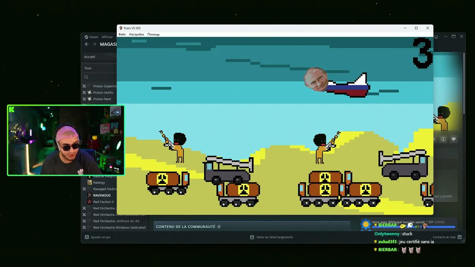Screen dimensions: 475x267
Task: Click the plus icon next to Ajouter un jeu
Action: coord(87,237)
